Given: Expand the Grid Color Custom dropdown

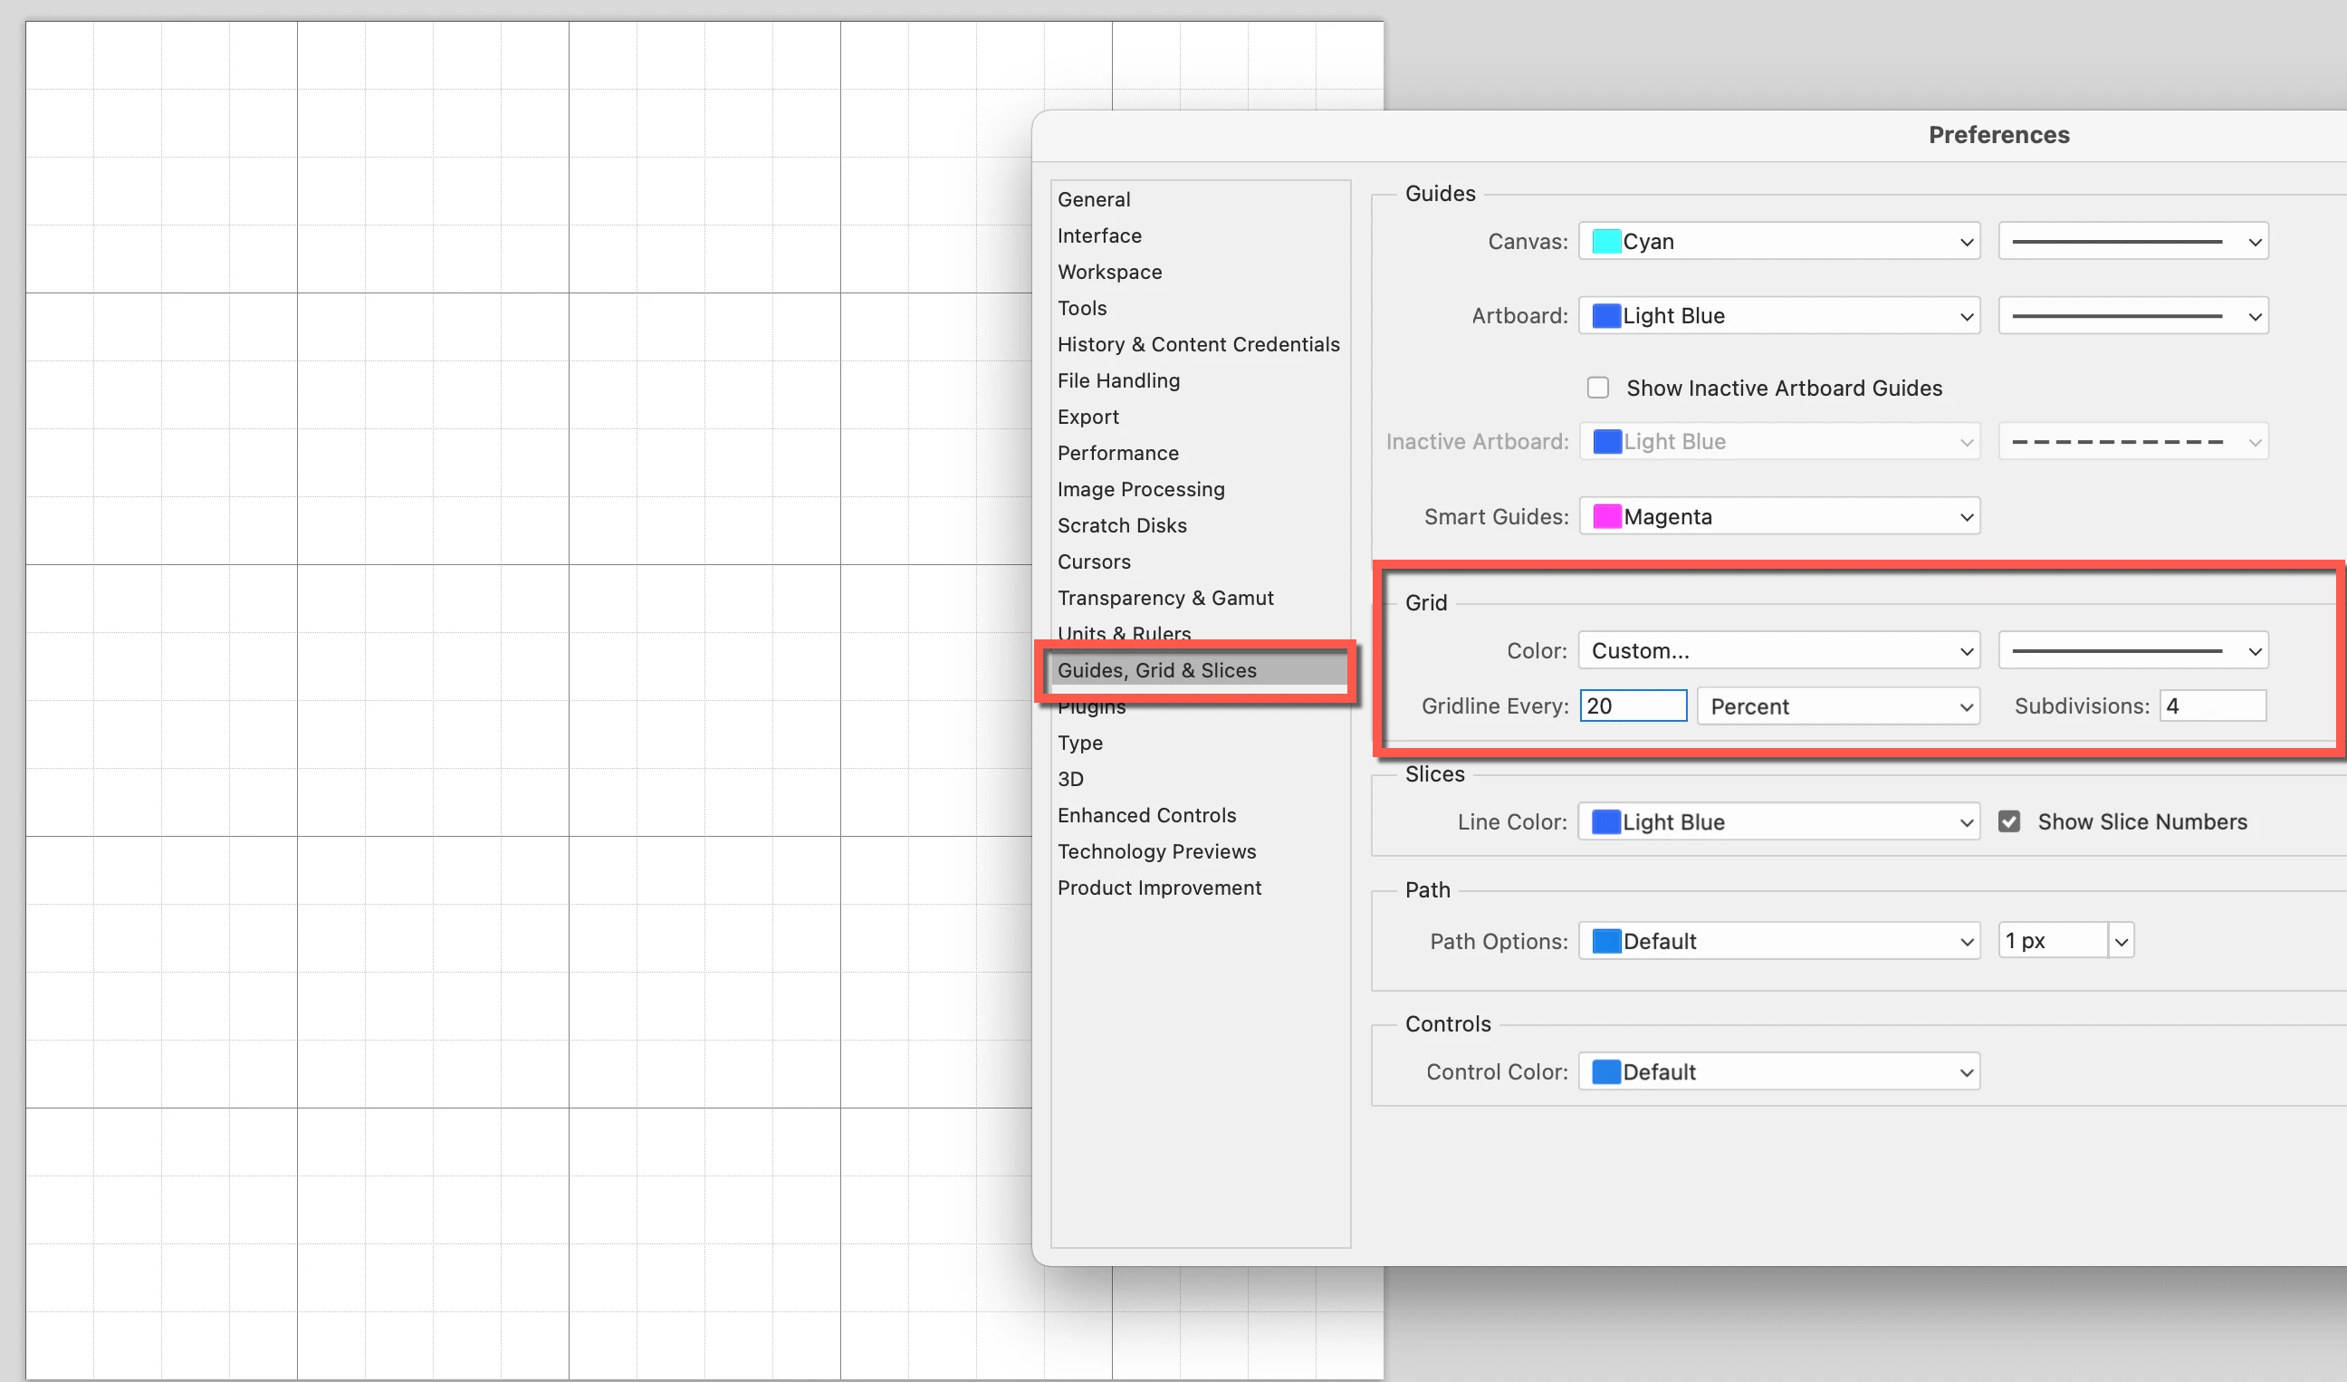Looking at the screenshot, I should click(1779, 651).
